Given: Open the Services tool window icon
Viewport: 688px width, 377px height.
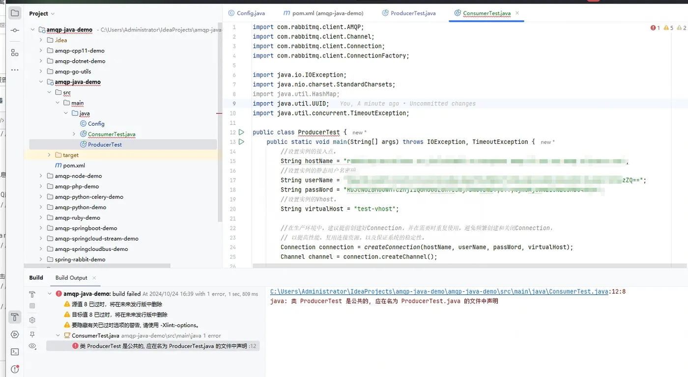Looking at the screenshot, I should pos(15,334).
